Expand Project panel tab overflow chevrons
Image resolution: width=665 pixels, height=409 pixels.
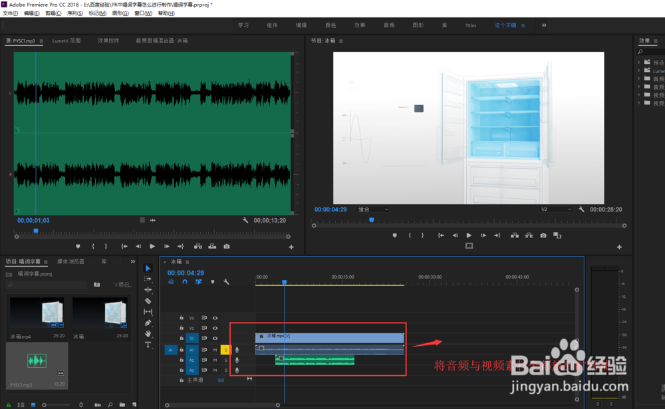133,261
